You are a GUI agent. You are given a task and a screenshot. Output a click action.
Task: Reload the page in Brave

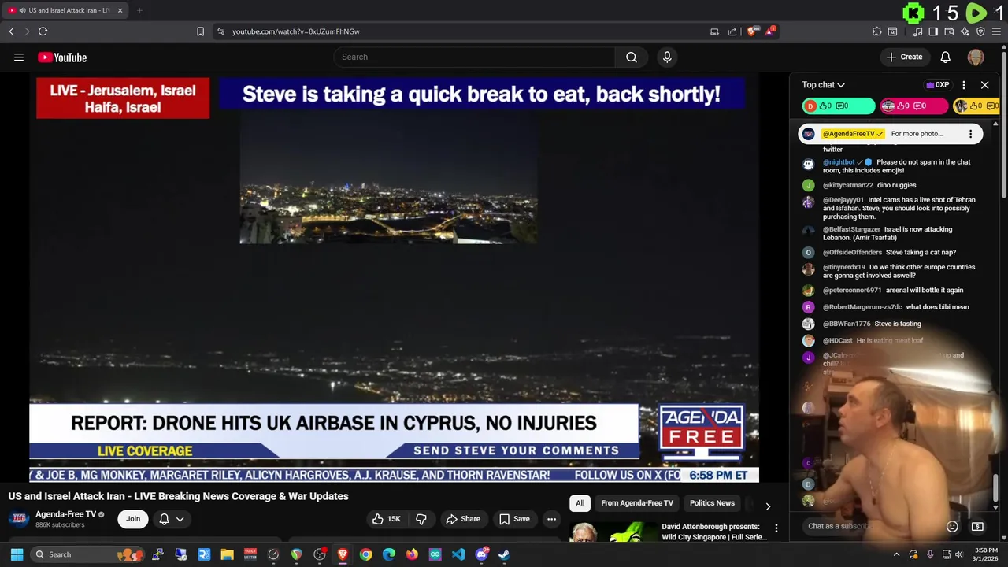click(43, 31)
